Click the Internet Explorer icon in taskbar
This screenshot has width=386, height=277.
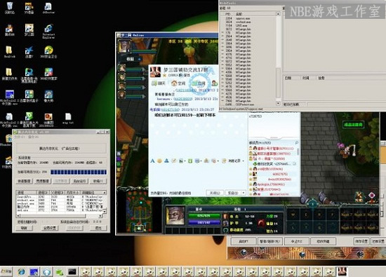click(22, 272)
